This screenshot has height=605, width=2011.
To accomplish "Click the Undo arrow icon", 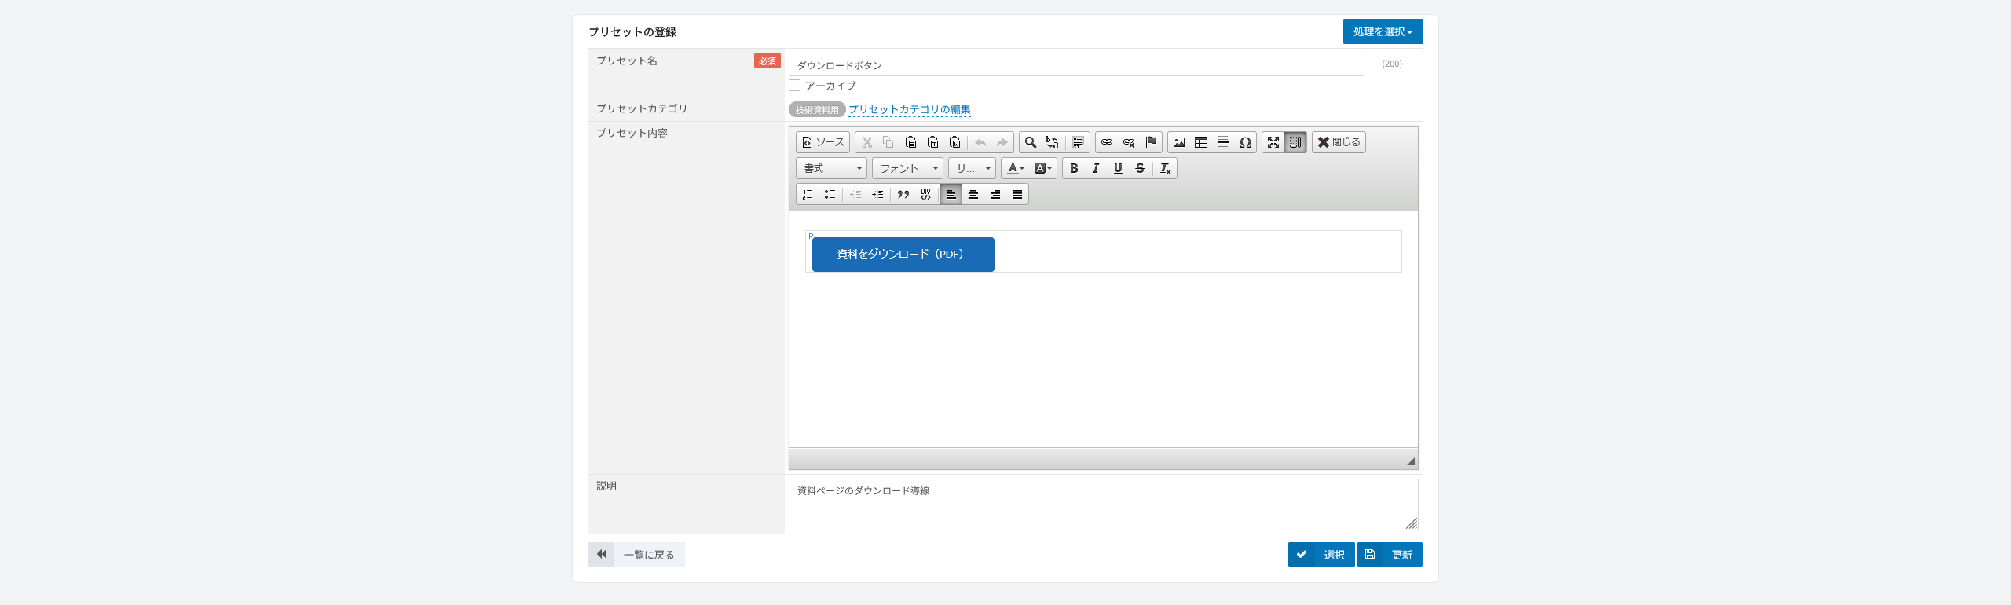I will pyautogui.click(x=980, y=142).
